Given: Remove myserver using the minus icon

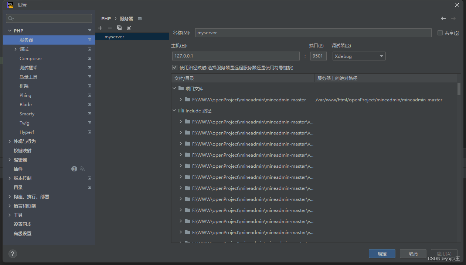Looking at the screenshot, I should coord(109,28).
